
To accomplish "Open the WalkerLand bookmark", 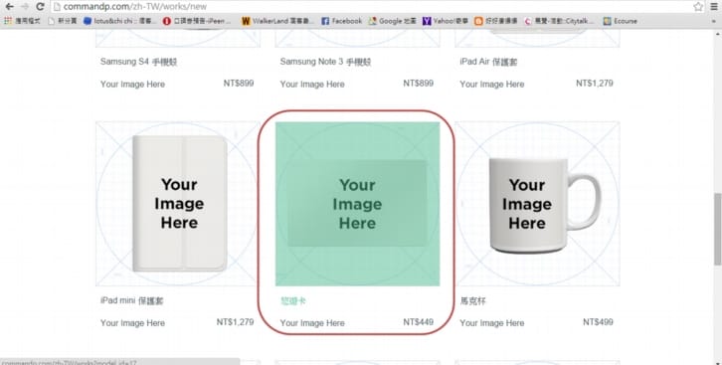I will coord(277,21).
